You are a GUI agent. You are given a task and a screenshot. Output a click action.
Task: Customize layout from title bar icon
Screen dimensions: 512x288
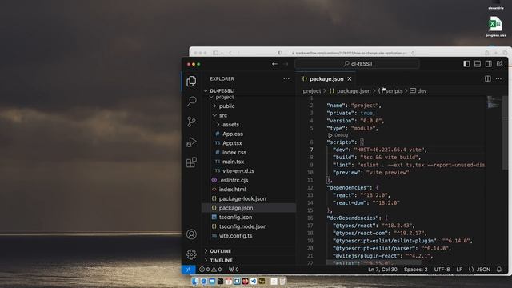[499, 64]
